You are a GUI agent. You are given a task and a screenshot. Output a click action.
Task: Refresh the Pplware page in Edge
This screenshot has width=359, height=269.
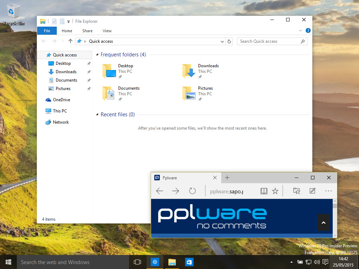[x=192, y=191]
